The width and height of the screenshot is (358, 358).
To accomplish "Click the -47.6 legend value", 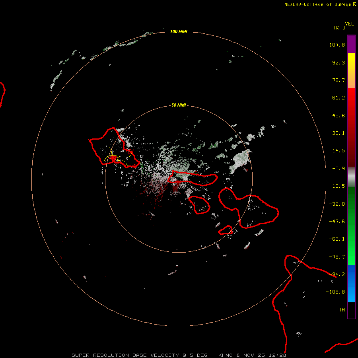I will point(337,222).
